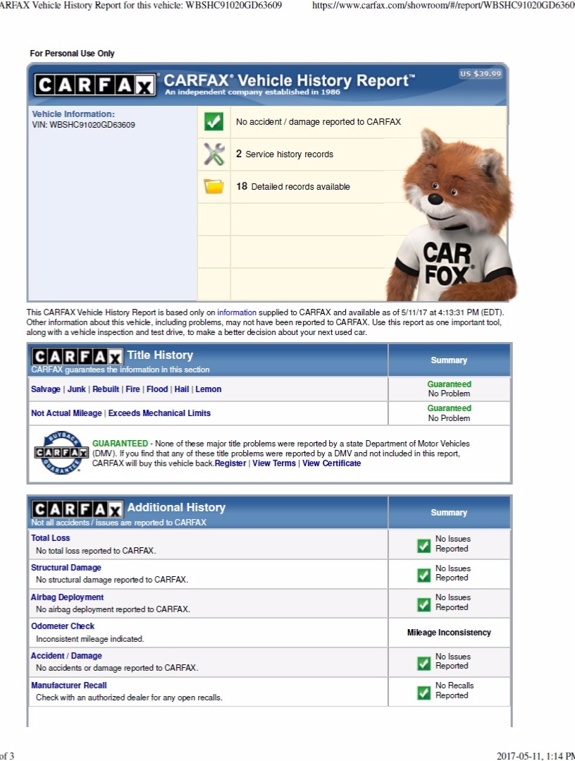This screenshot has width=575, height=761.
Task: Open the Flood title link
Action: point(157,389)
